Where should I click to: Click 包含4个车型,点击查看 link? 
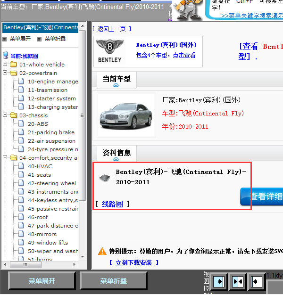tap(166, 55)
